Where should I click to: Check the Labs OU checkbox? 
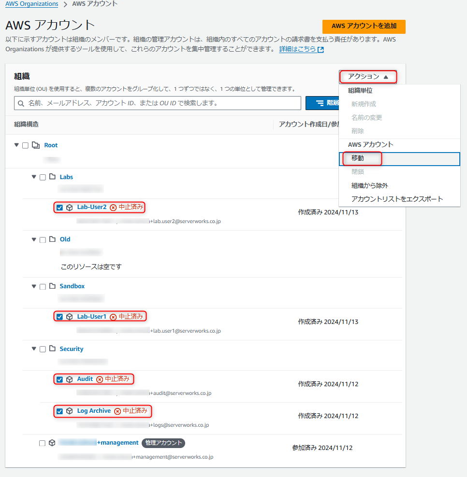pyautogui.click(x=43, y=177)
